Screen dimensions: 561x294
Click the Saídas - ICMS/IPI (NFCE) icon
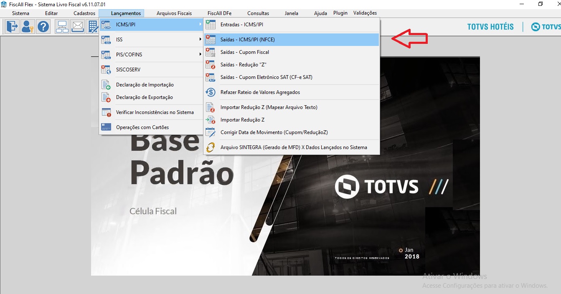211,40
